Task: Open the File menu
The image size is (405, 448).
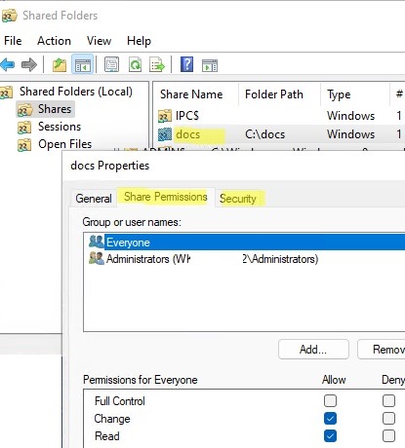Action: pyautogui.click(x=13, y=41)
